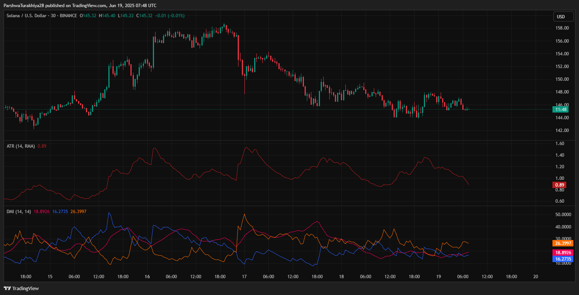Click date label 15 on time axis

coord(50,277)
